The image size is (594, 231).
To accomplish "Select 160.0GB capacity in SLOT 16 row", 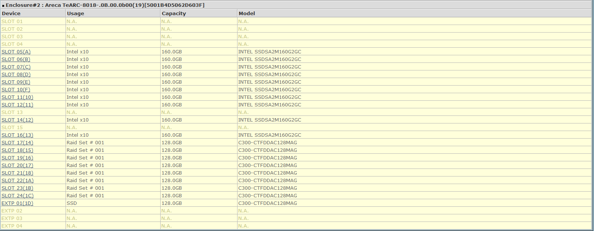I will (172, 135).
